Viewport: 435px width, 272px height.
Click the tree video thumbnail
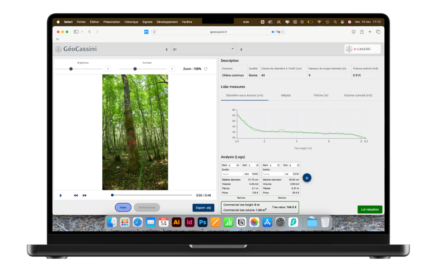[135, 132]
